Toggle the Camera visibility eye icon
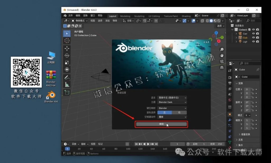 254,34
